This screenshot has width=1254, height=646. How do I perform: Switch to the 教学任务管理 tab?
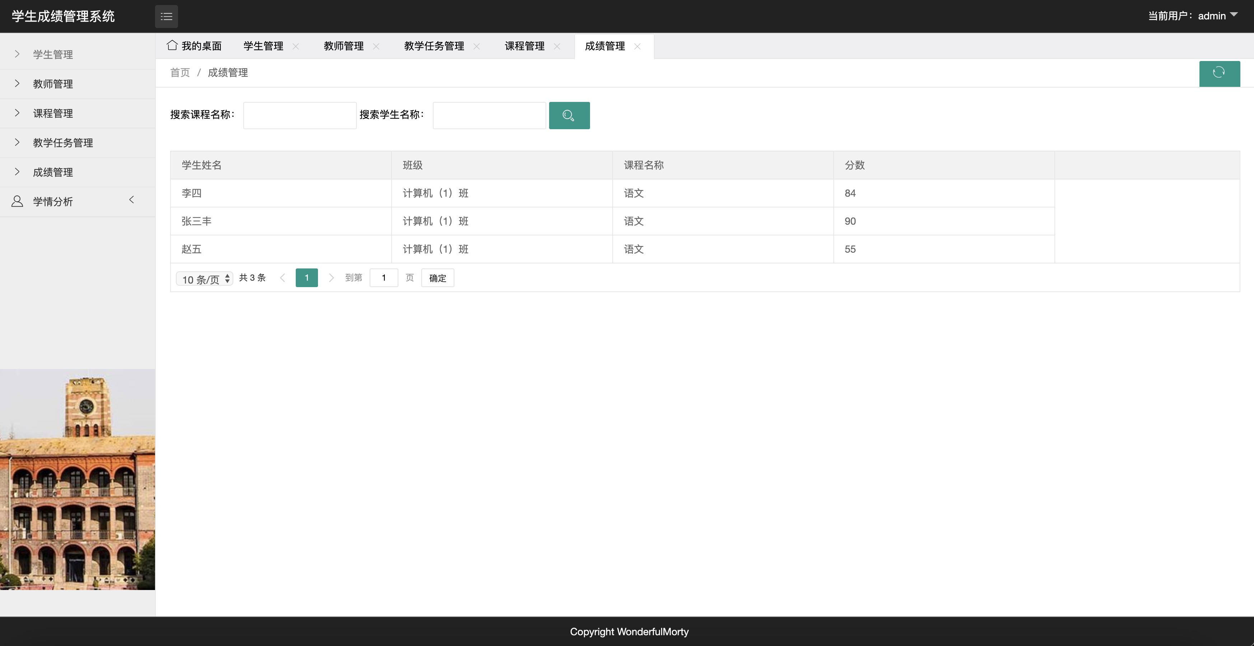434,46
